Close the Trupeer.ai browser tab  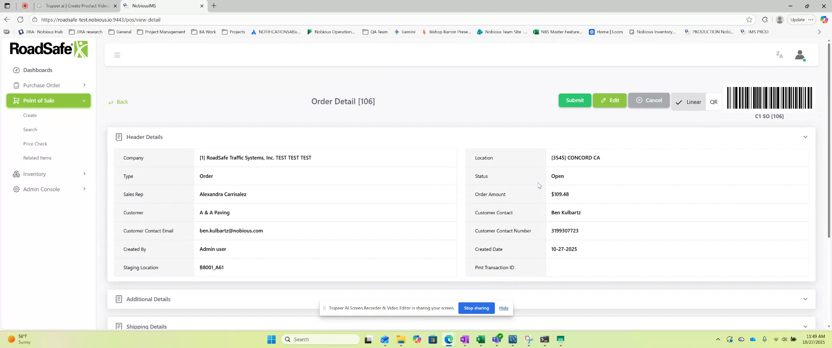(115, 6)
